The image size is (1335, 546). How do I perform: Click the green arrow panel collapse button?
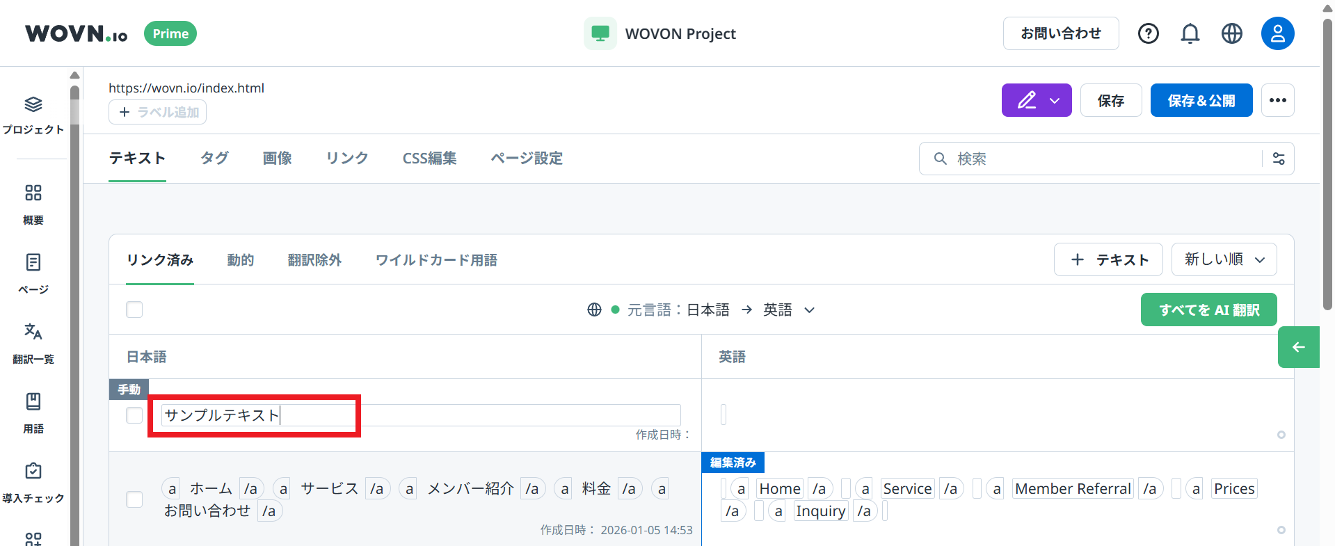point(1298,346)
